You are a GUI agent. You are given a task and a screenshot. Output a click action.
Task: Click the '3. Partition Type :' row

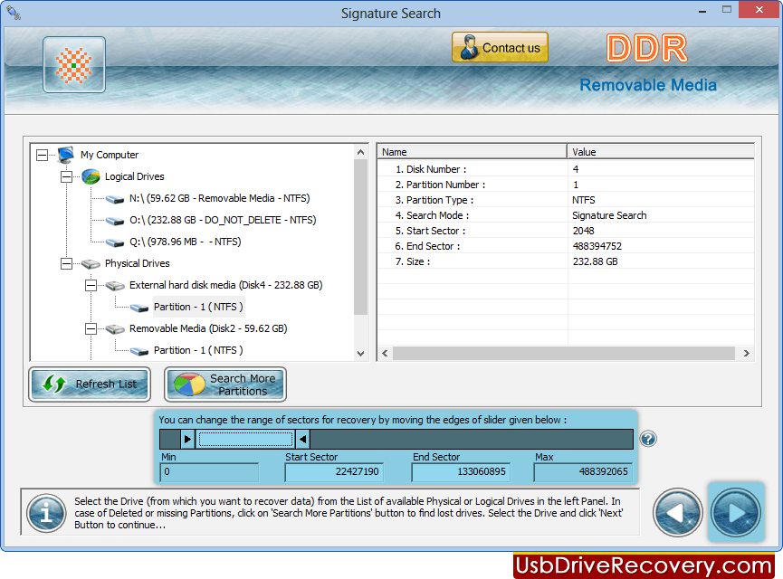click(x=566, y=200)
